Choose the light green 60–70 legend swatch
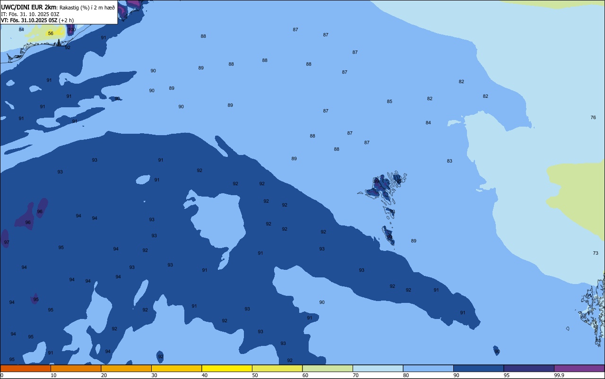The image size is (605, 379). [328, 368]
